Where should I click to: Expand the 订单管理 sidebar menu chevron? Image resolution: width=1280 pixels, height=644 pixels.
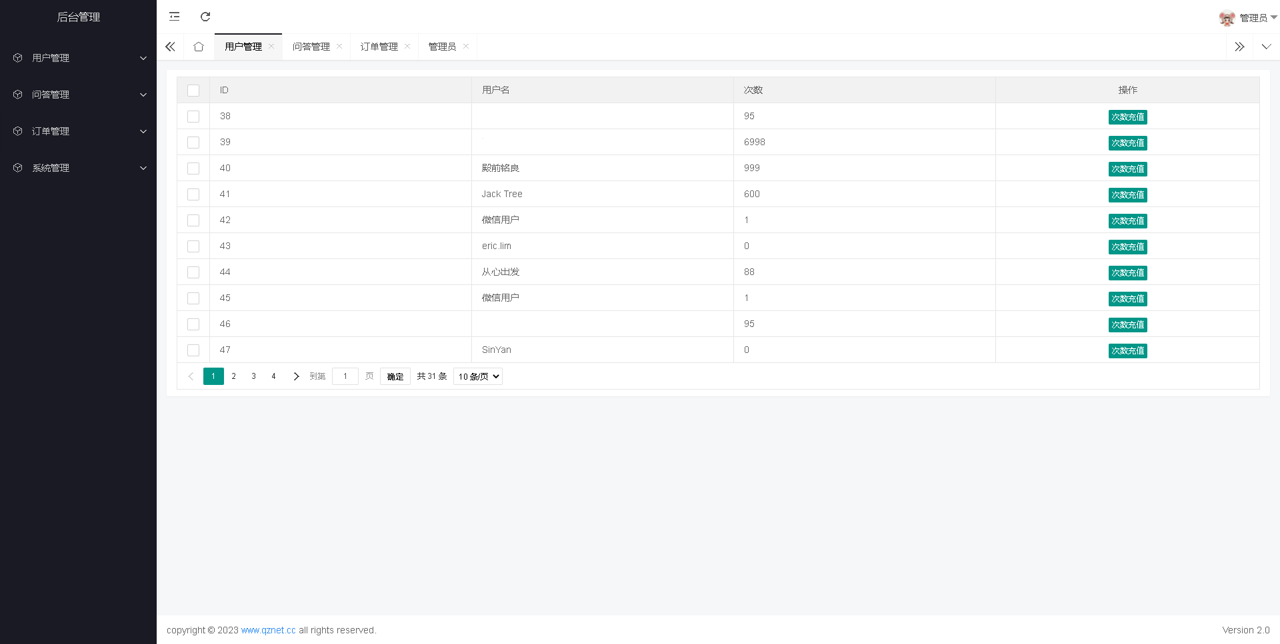click(x=143, y=131)
